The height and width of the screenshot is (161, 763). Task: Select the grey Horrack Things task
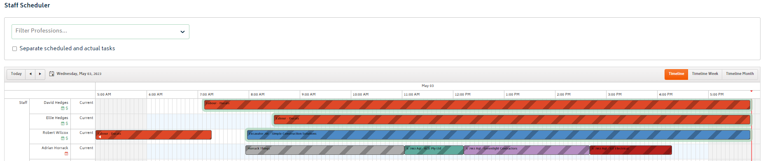[325, 150]
